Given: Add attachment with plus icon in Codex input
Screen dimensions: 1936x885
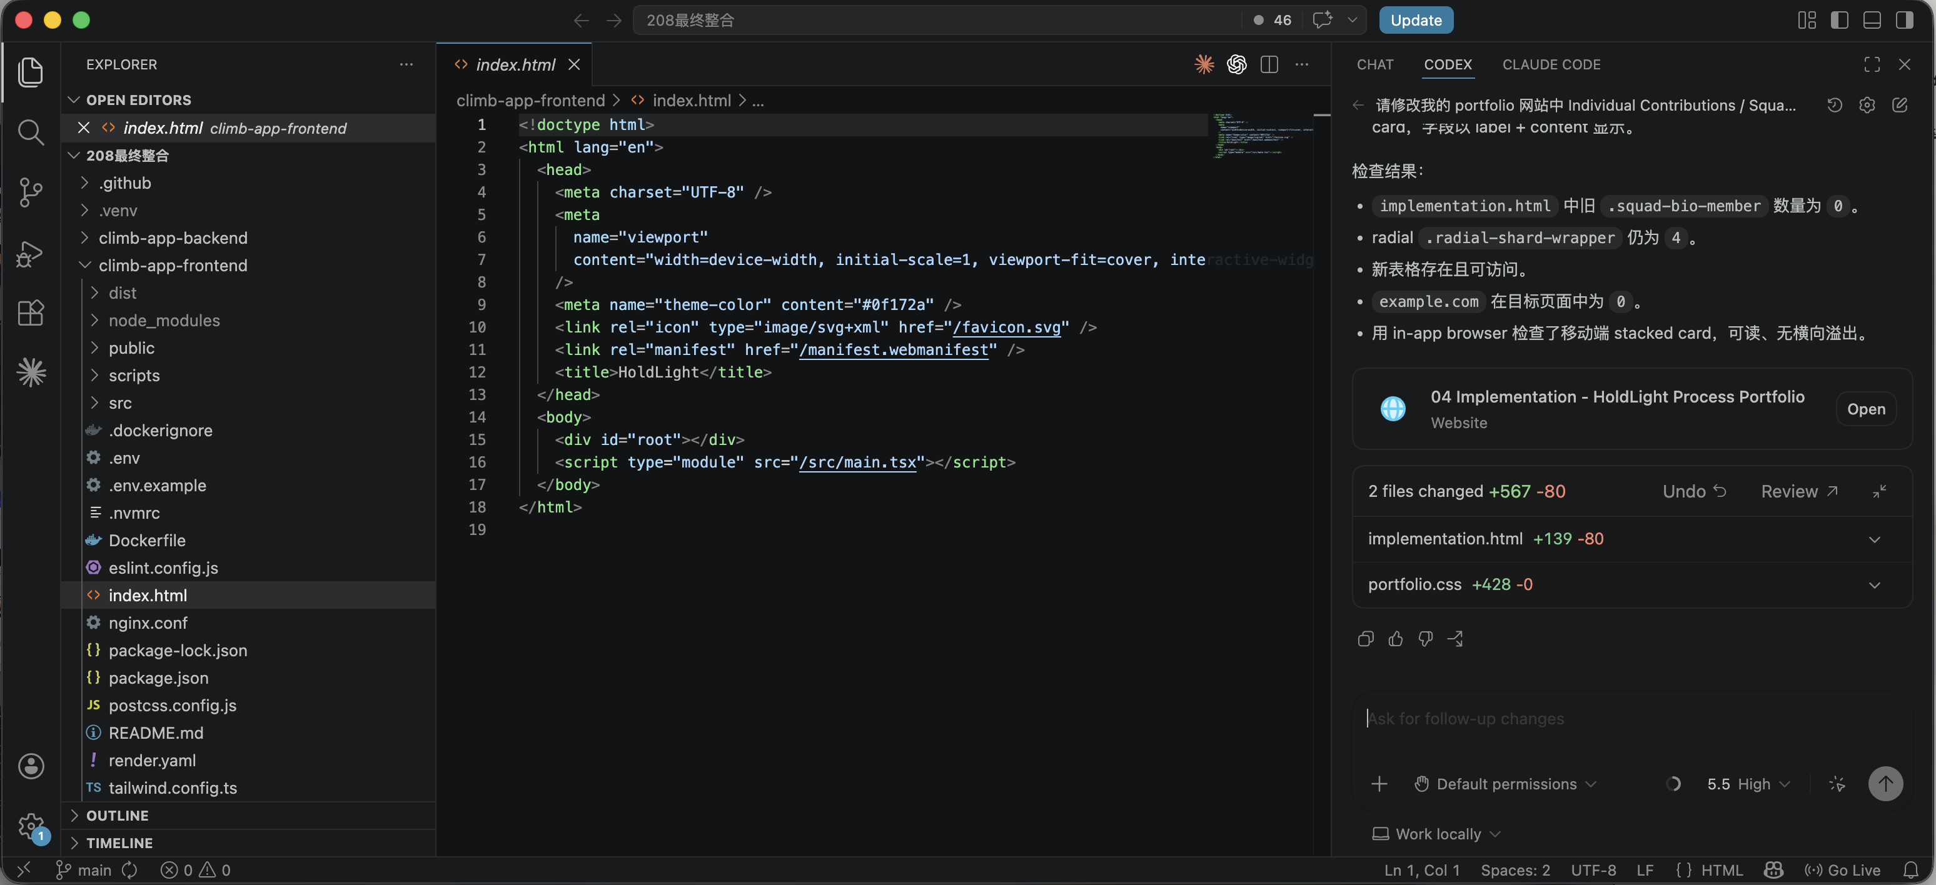Looking at the screenshot, I should (1379, 784).
